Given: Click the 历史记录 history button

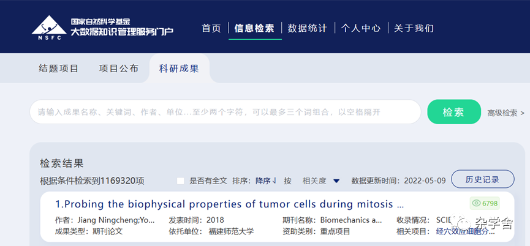Looking at the screenshot, I should pos(482,179).
